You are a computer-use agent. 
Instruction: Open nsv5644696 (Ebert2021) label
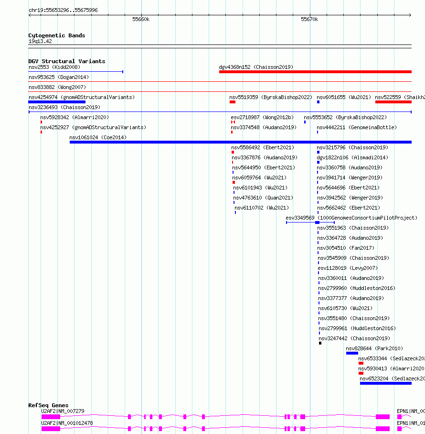(x=348, y=188)
